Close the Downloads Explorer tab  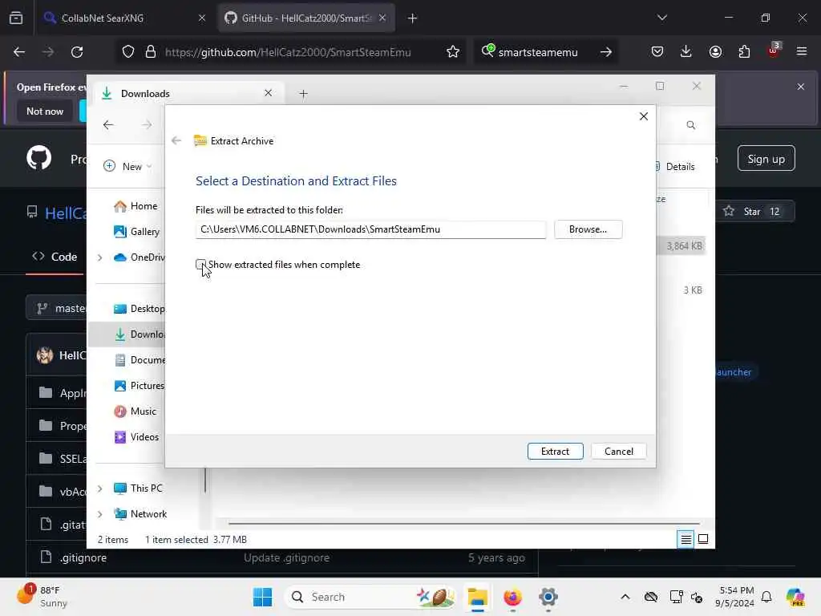[x=268, y=93]
